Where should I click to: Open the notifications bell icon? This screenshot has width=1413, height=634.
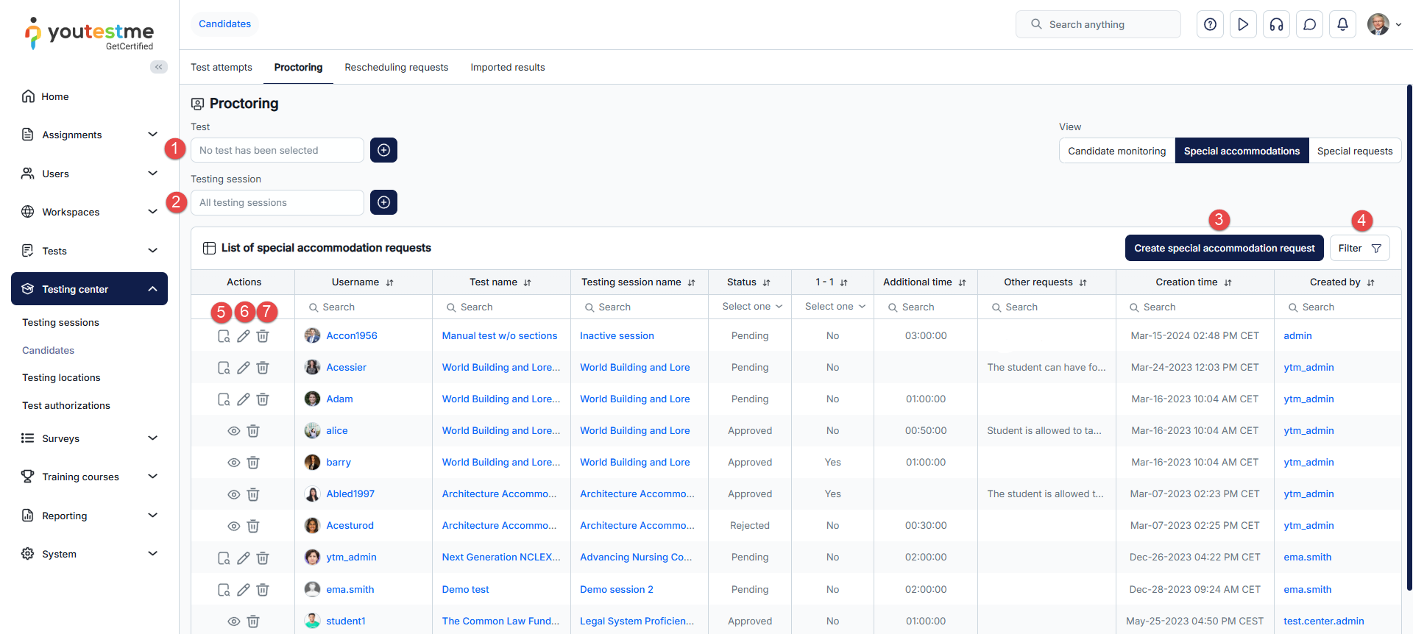tap(1342, 24)
